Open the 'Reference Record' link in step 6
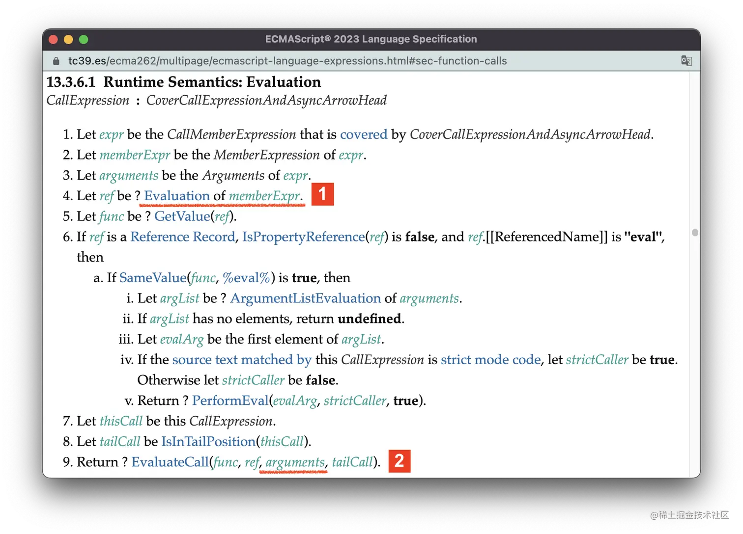Viewport: 743px width, 534px height. [x=183, y=237]
